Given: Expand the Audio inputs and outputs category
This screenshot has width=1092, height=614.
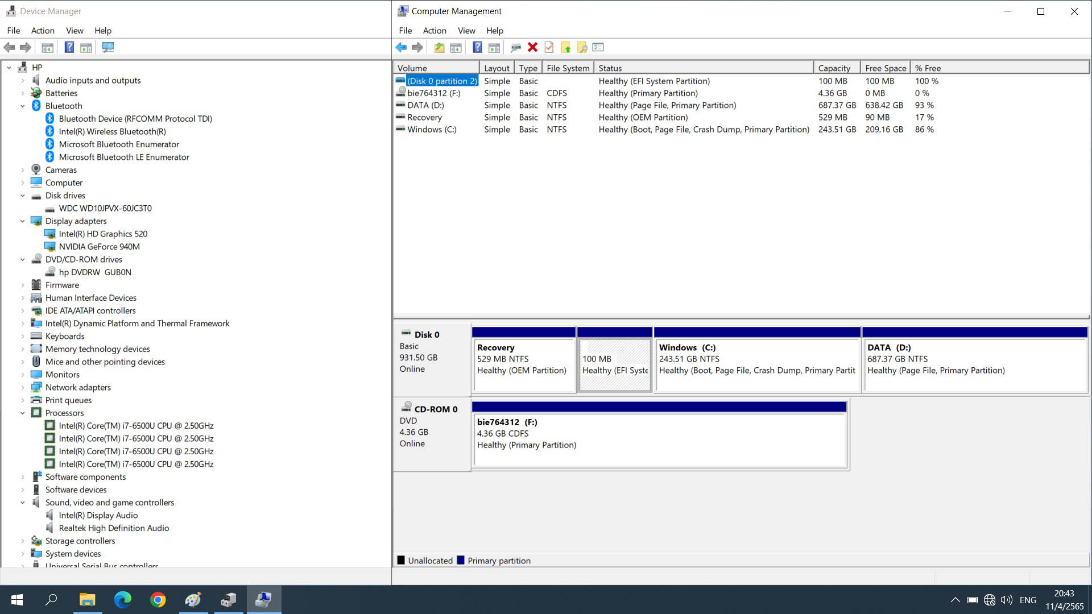Looking at the screenshot, I should tap(23, 81).
